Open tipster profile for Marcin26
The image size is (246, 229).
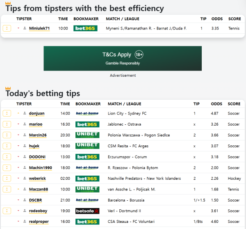click(x=38, y=135)
